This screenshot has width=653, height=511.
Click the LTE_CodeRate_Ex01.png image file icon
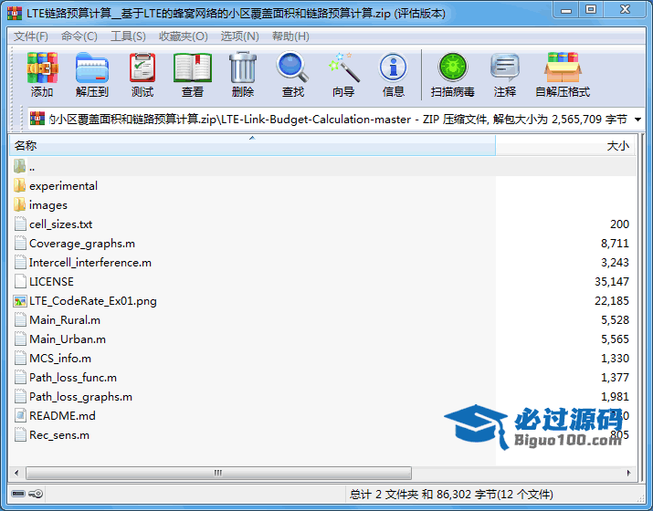(x=19, y=301)
